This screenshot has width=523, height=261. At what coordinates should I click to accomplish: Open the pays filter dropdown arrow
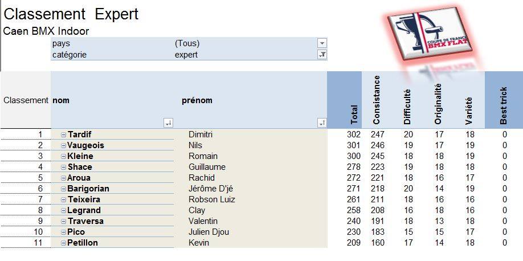[322, 43]
